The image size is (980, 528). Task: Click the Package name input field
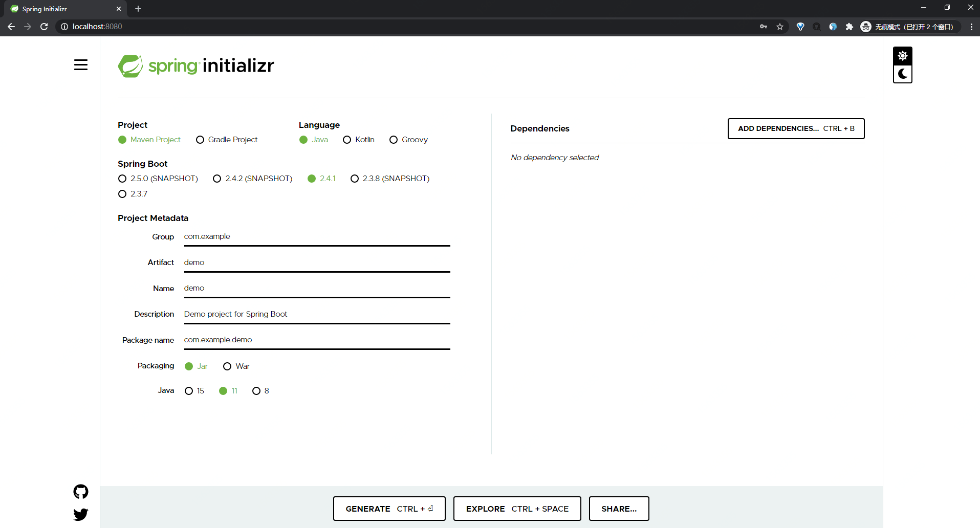(317, 340)
